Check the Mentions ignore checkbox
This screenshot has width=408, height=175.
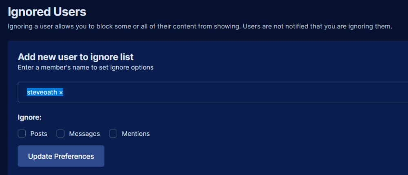click(x=113, y=134)
